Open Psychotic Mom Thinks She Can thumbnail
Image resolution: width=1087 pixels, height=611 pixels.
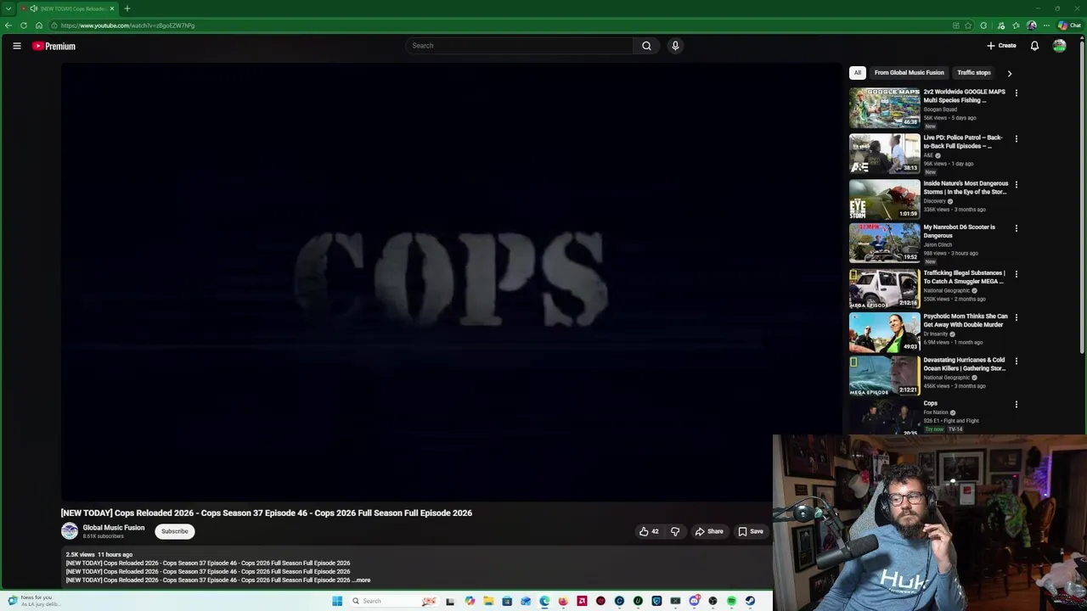[884, 332]
